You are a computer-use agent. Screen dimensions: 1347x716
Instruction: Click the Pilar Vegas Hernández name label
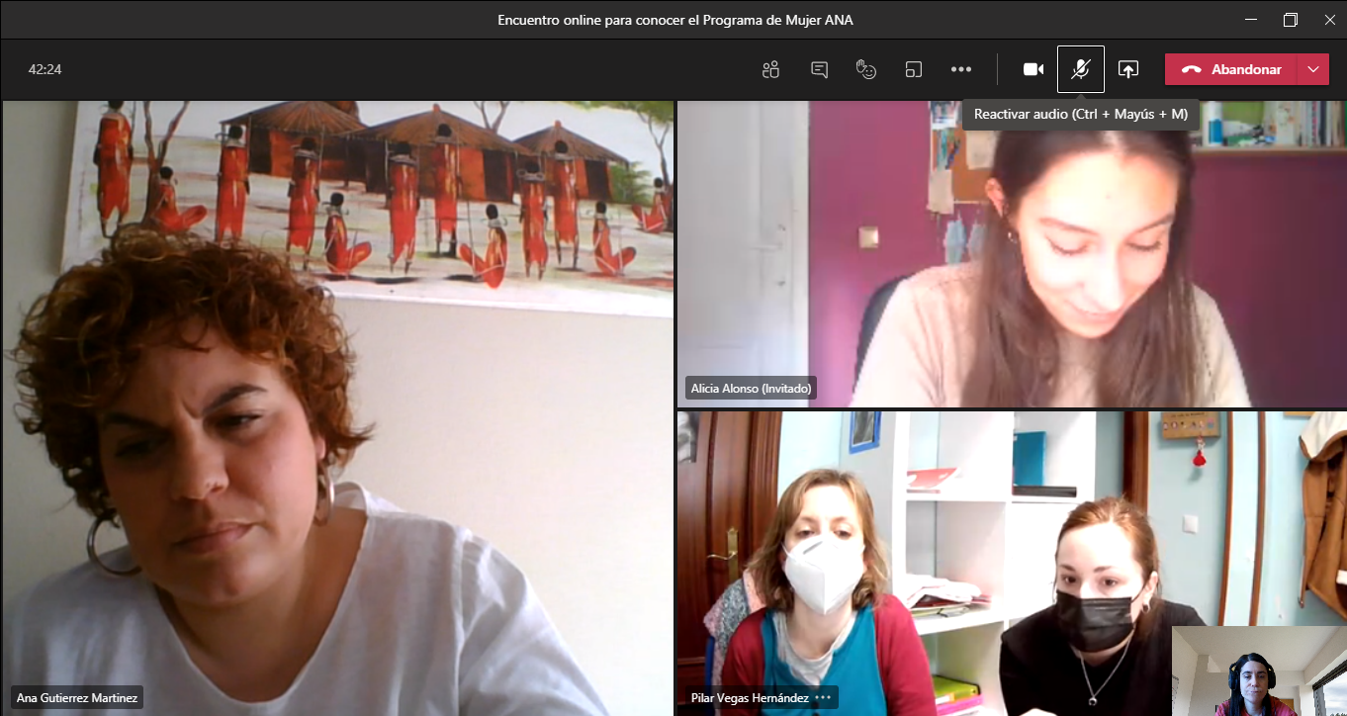pyautogui.click(x=750, y=698)
